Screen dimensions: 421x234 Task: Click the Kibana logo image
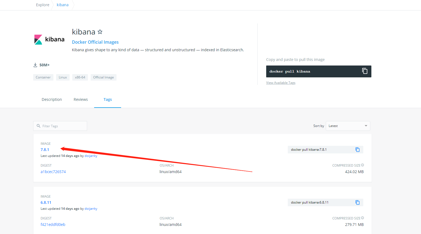[x=49, y=40]
